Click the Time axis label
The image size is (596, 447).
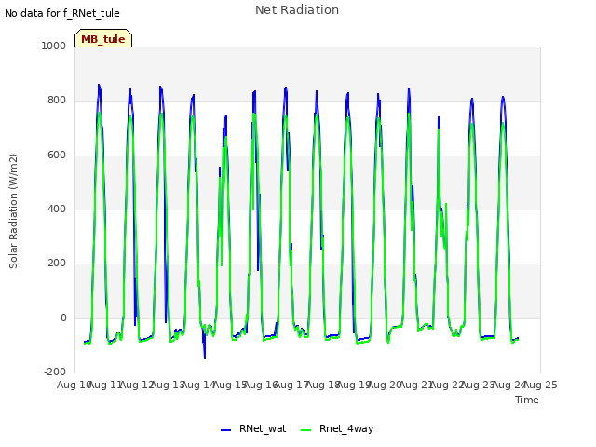click(527, 400)
